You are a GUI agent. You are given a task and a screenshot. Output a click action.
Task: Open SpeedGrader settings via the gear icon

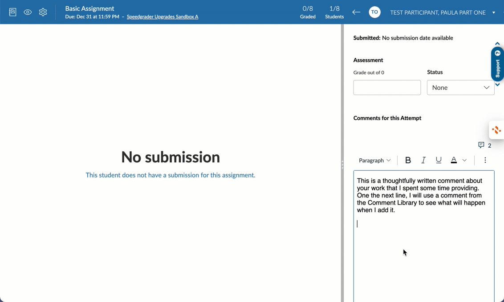click(x=43, y=12)
